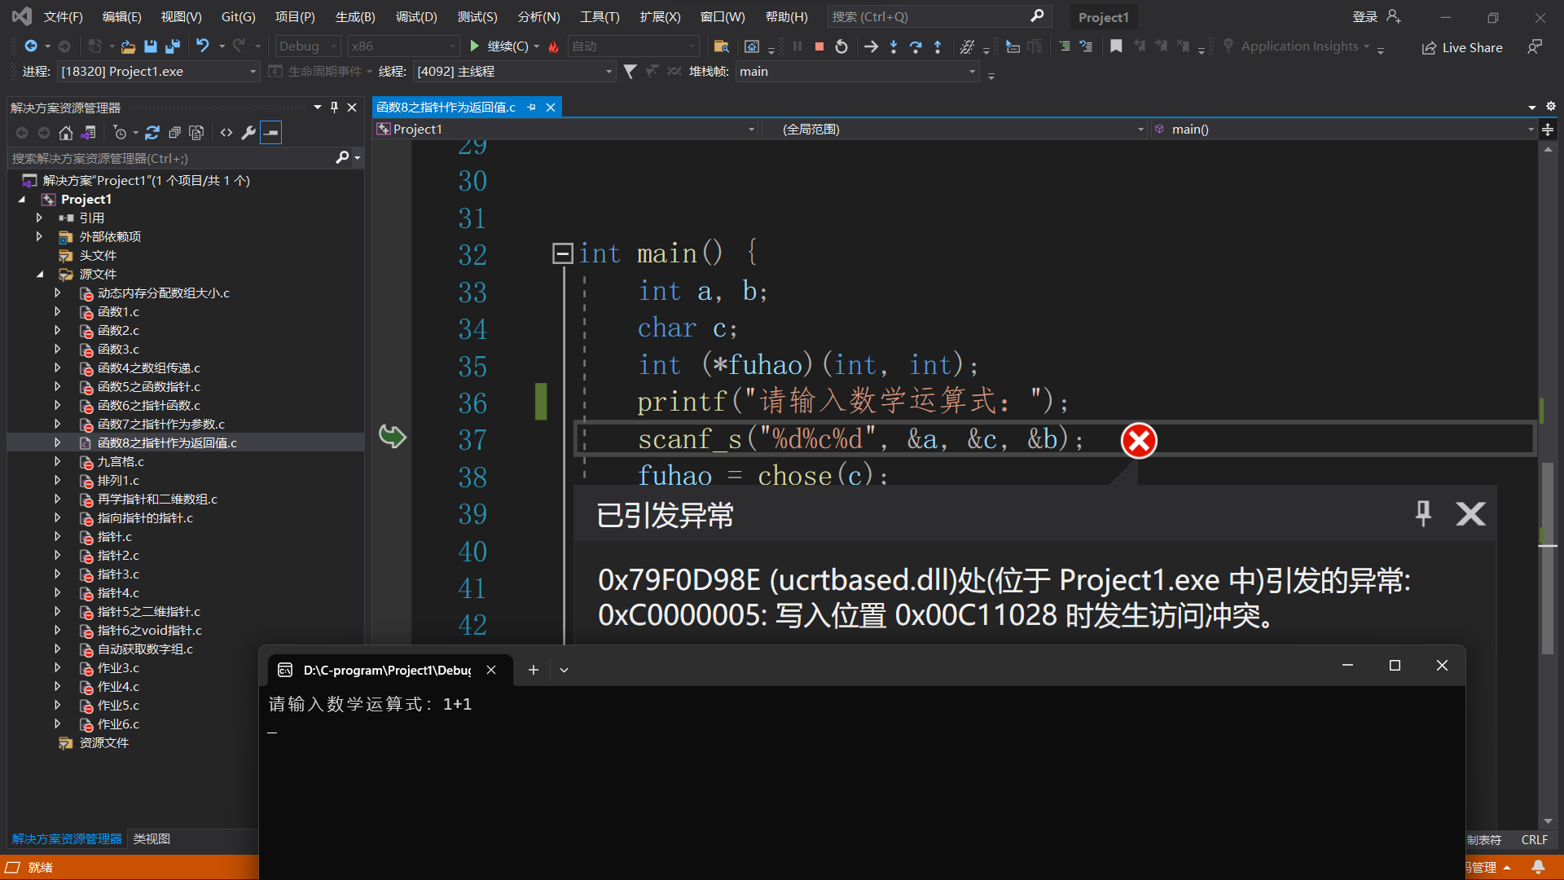View code from Solution Explorer toolbar

click(226, 132)
